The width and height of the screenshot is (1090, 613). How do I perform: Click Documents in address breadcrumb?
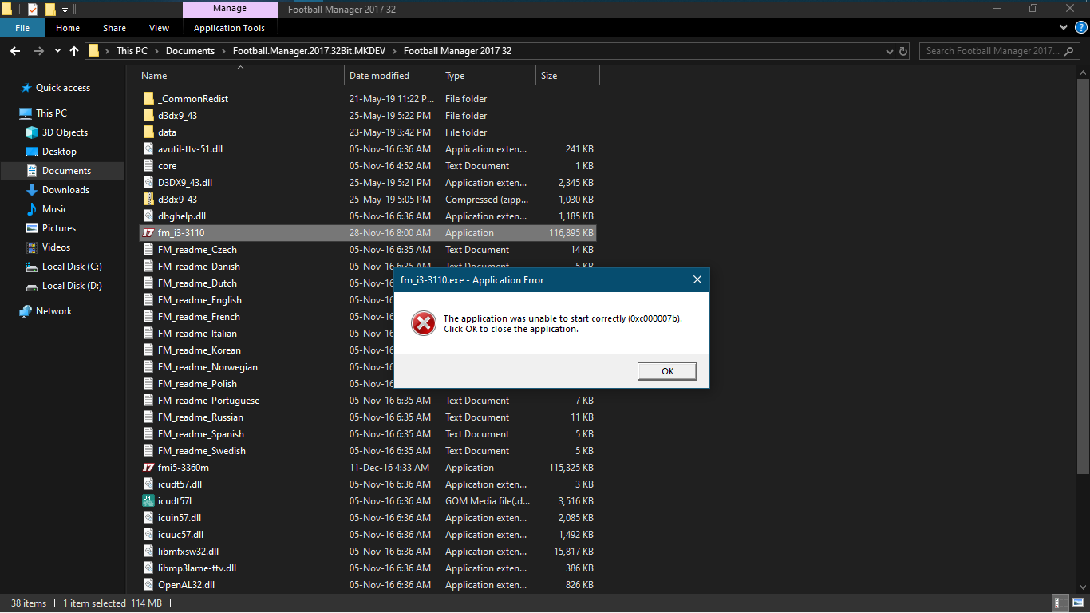tap(190, 51)
